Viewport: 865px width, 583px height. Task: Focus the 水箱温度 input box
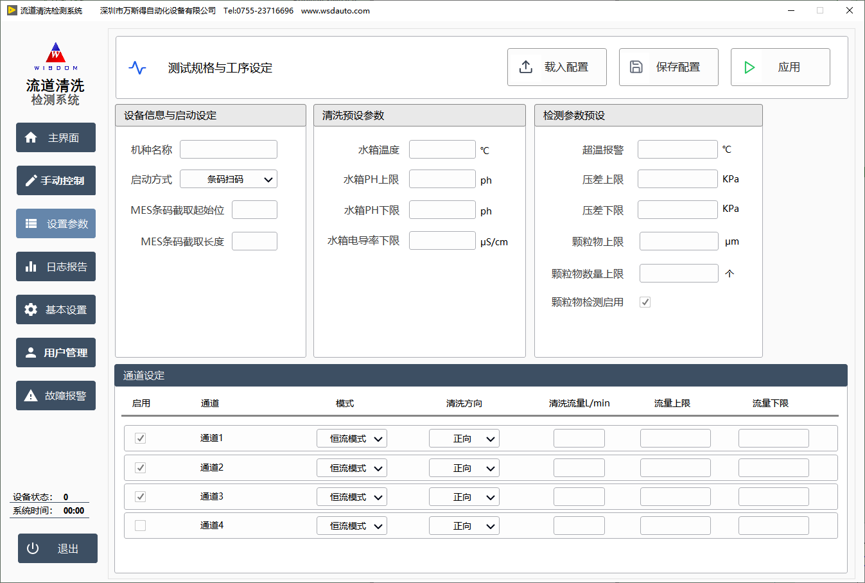click(442, 150)
